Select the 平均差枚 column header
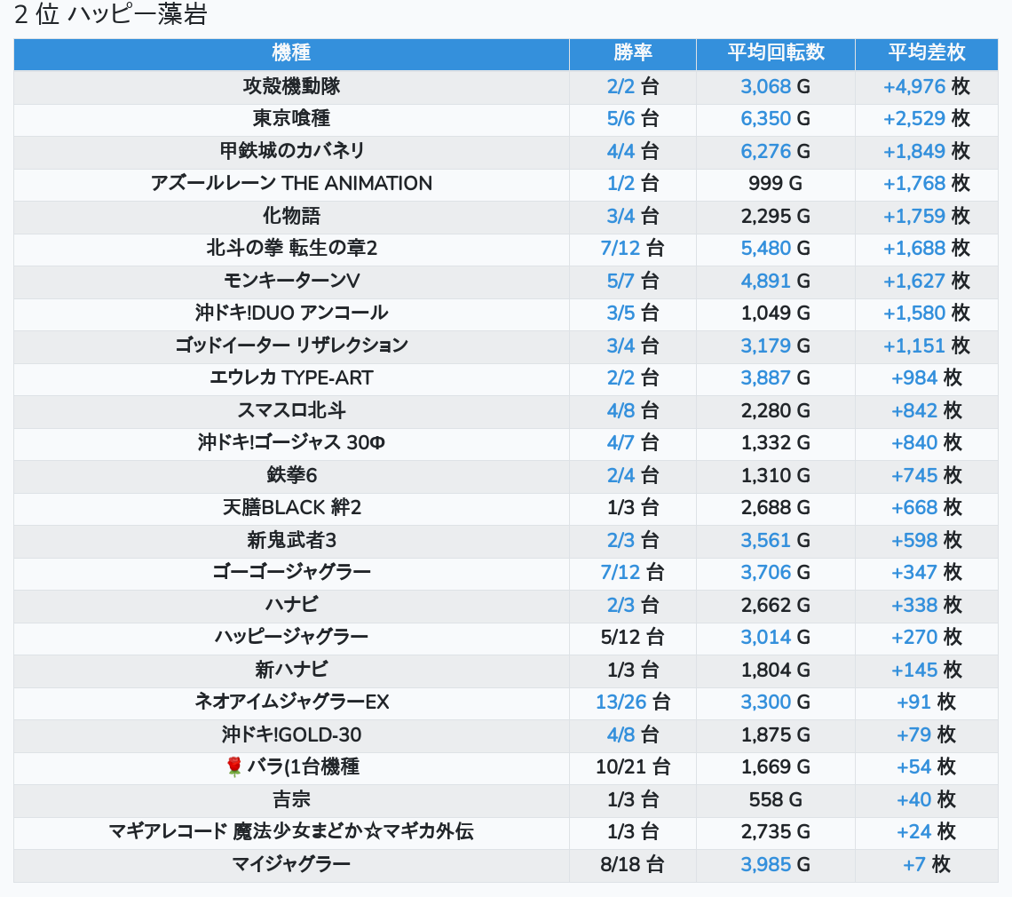The height and width of the screenshot is (897, 1012). [926, 52]
